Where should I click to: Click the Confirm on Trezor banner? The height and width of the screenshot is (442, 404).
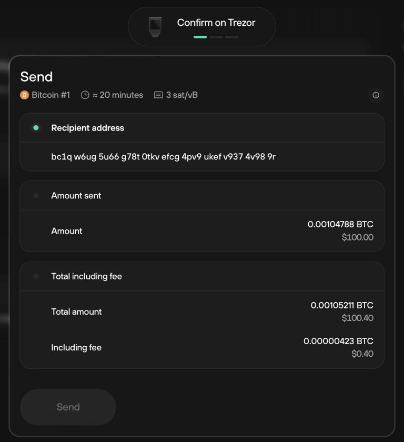[202, 26]
